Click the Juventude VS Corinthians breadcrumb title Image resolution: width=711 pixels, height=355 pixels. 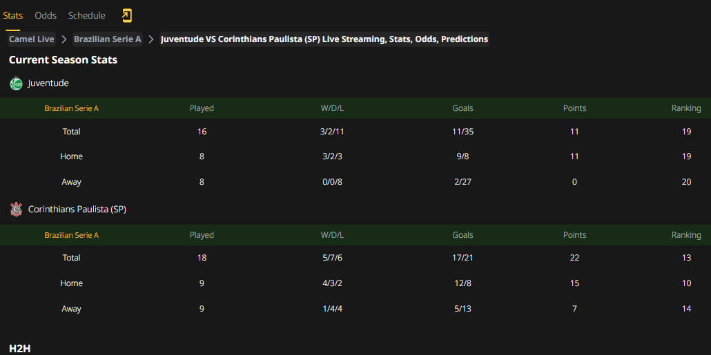[x=324, y=39]
